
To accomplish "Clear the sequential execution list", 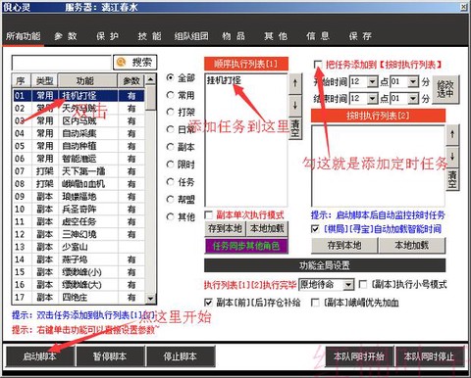I will coord(295,128).
